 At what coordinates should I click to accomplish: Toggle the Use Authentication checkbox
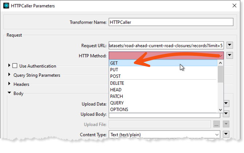[x=15, y=66]
